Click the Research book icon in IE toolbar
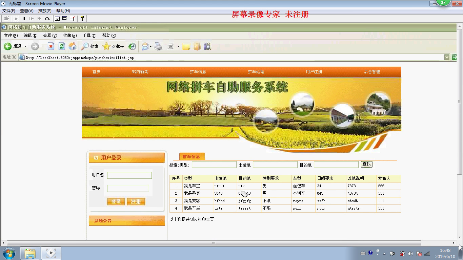This screenshot has width=463, height=260. 197,46
